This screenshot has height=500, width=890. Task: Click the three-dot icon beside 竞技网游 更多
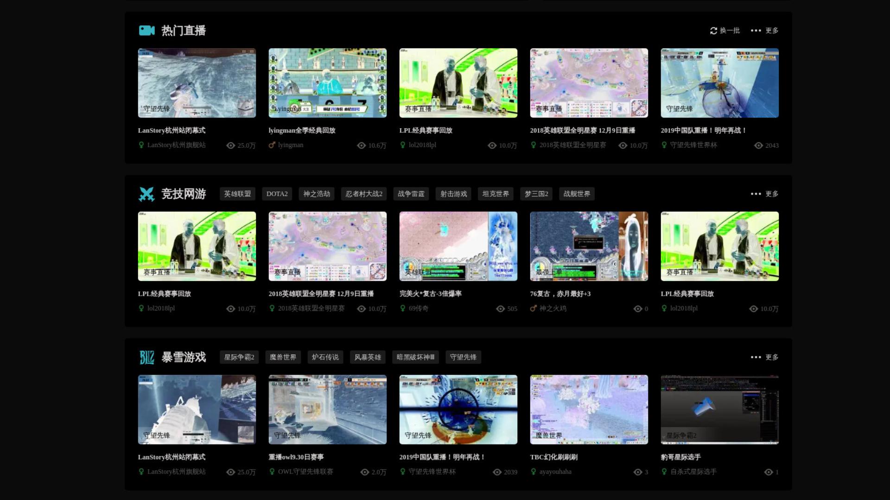point(756,194)
